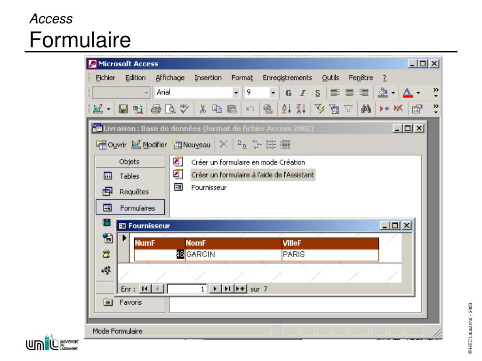Apply the red font color A
The height and width of the screenshot is (361, 482).
coord(408,93)
